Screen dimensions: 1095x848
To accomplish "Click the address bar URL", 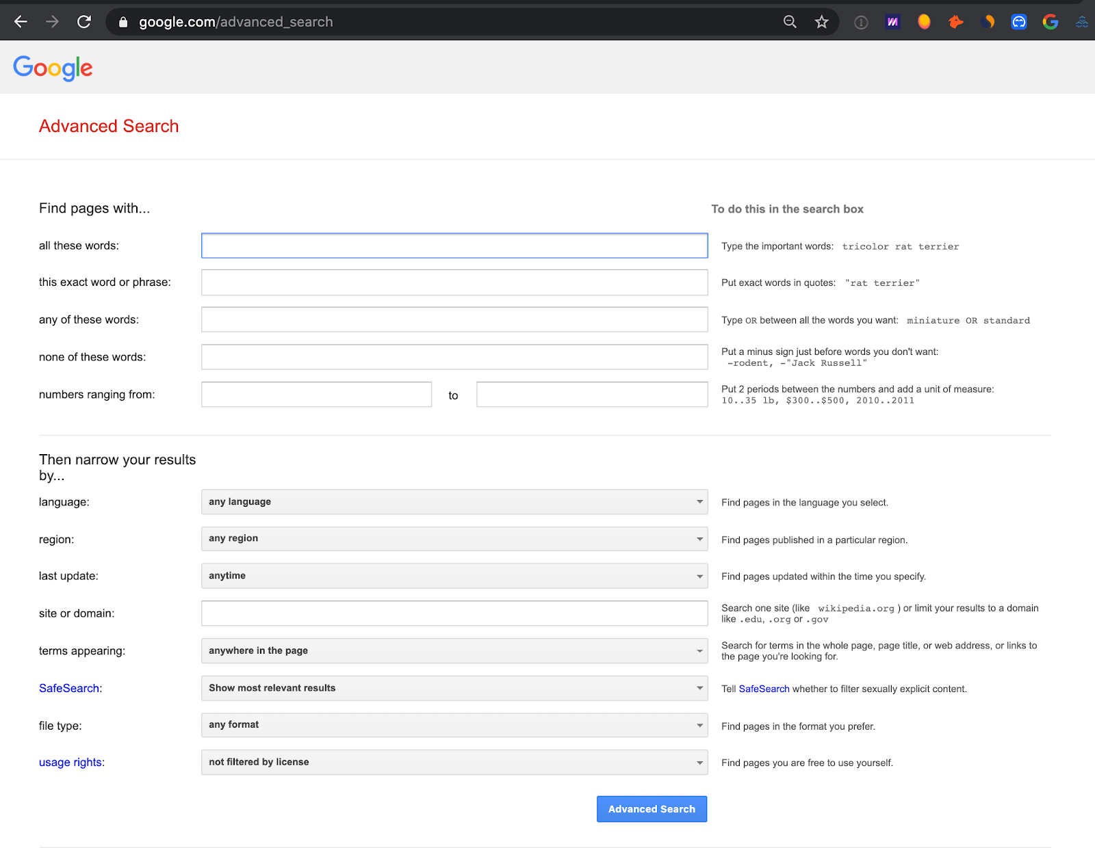I will click(x=236, y=22).
